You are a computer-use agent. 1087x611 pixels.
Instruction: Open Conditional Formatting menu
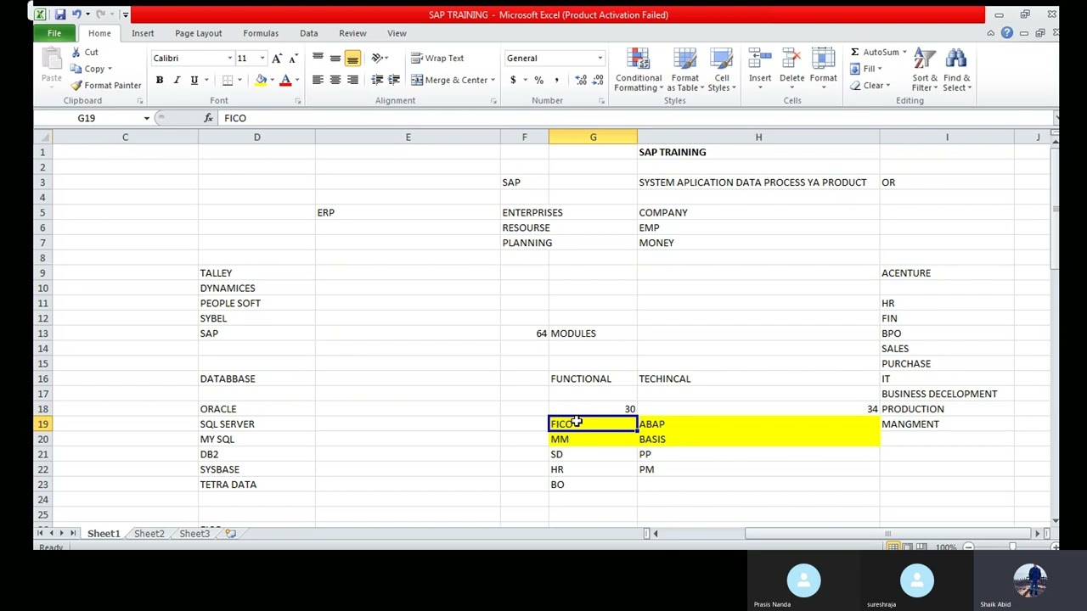tap(639, 70)
